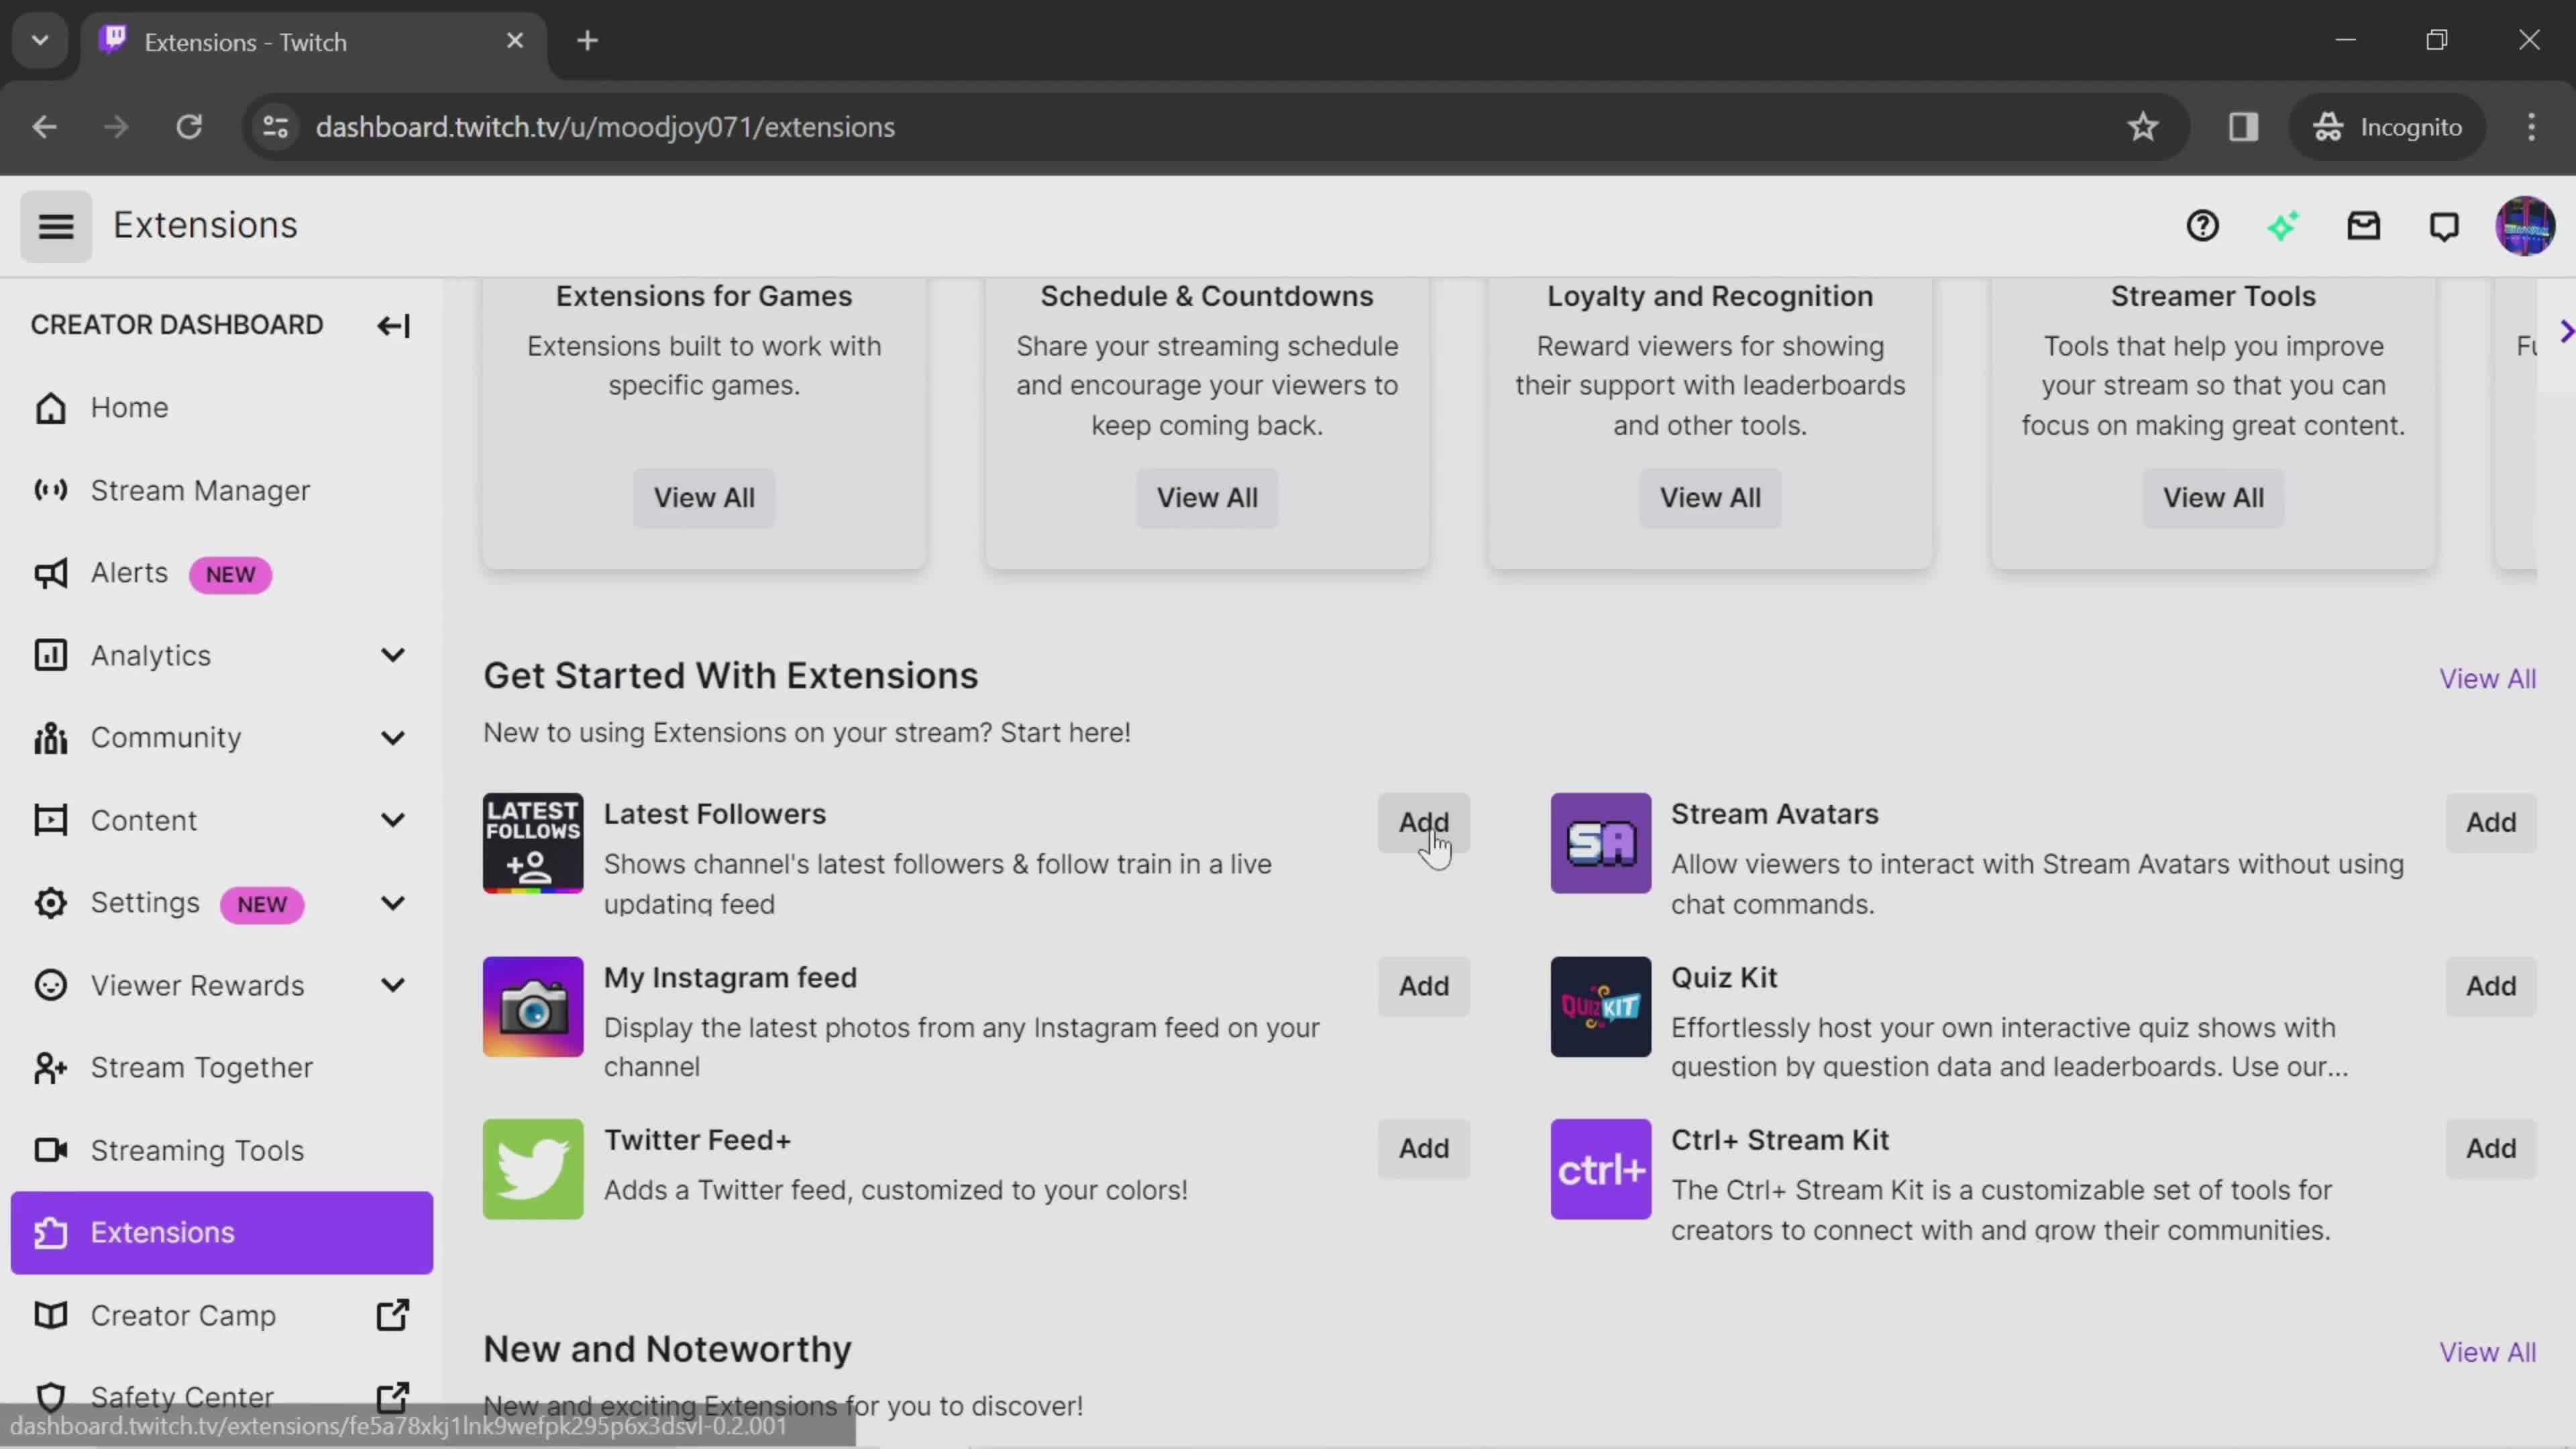Open a new browser tab
This screenshot has width=2576, height=1449.
click(x=588, y=41)
